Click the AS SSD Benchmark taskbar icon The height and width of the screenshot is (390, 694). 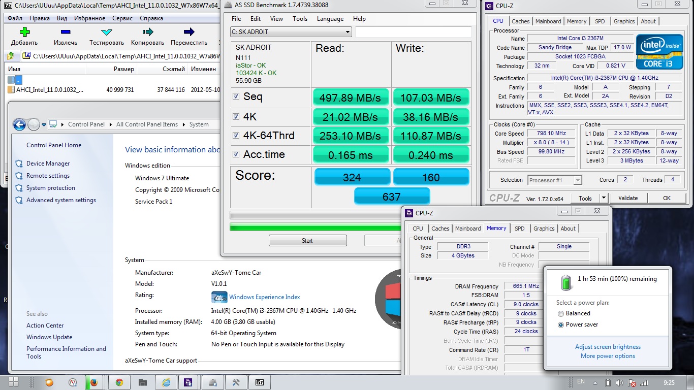click(212, 382)
